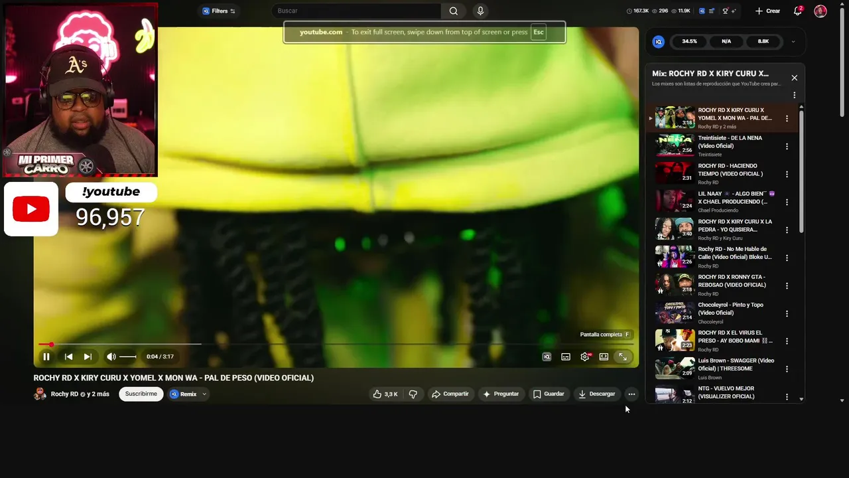Image resolution: width=849 pixels, height=478 pixels.
Task: Open more actions menu below the video
Action: tap(631, 394)
